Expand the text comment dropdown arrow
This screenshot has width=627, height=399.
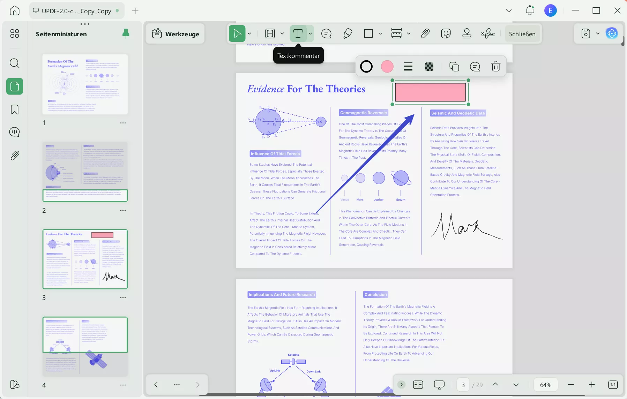(310, 34)
